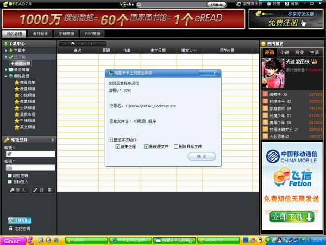Image resolution: width=326 pixels, height=245 pixels.
Task: Click the star icon beside 手機頻道
Action: tap(17, 121)
